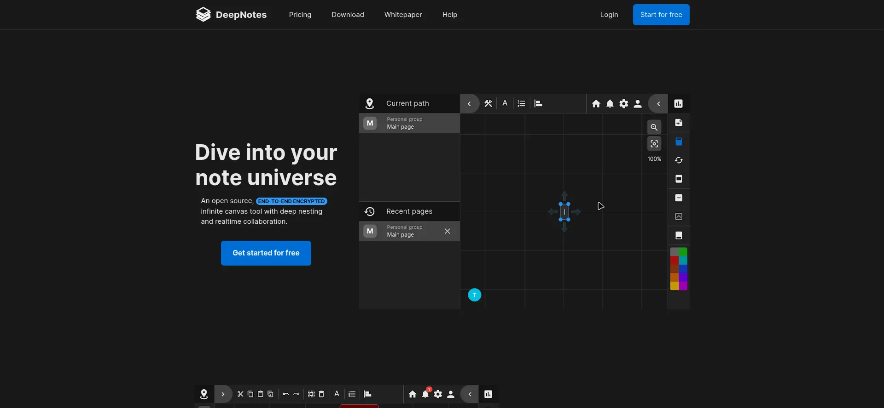This screenshot has height=408, width=884.
Task: Click the DeepNotes logo
Action: point(231,15)
